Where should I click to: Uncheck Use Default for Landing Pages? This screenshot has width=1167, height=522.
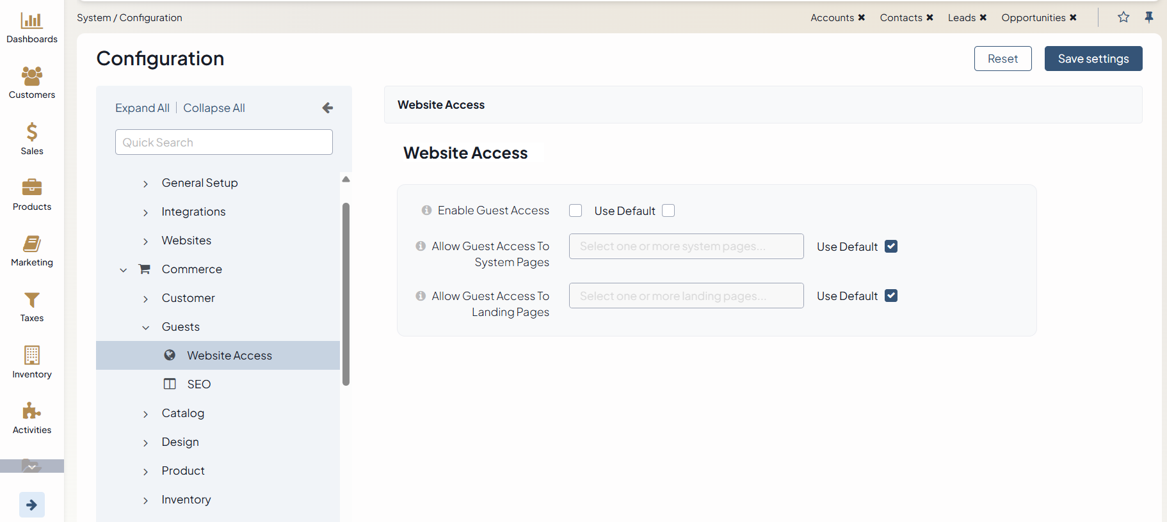pos(891,296)
